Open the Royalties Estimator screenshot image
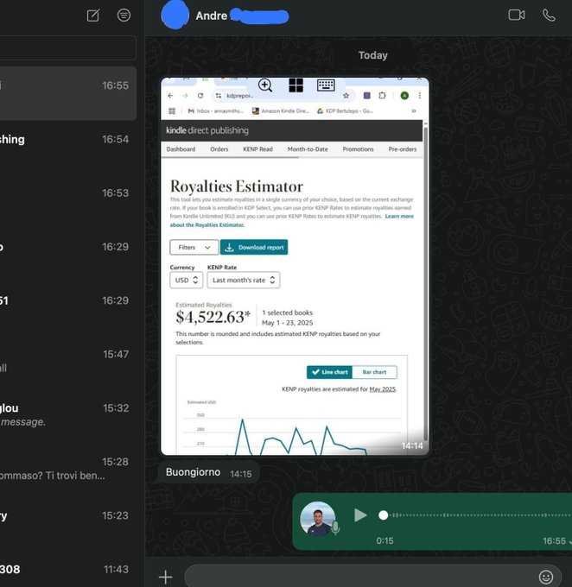The width and height of the screenshot is (572, 587). [x=295, y=266]
